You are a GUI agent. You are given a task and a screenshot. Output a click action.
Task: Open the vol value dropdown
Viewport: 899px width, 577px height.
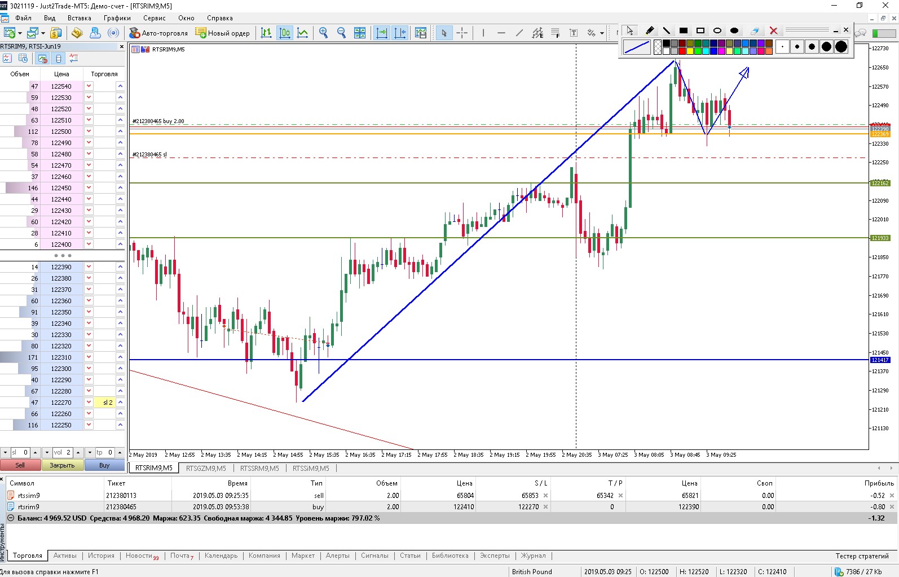47,453
